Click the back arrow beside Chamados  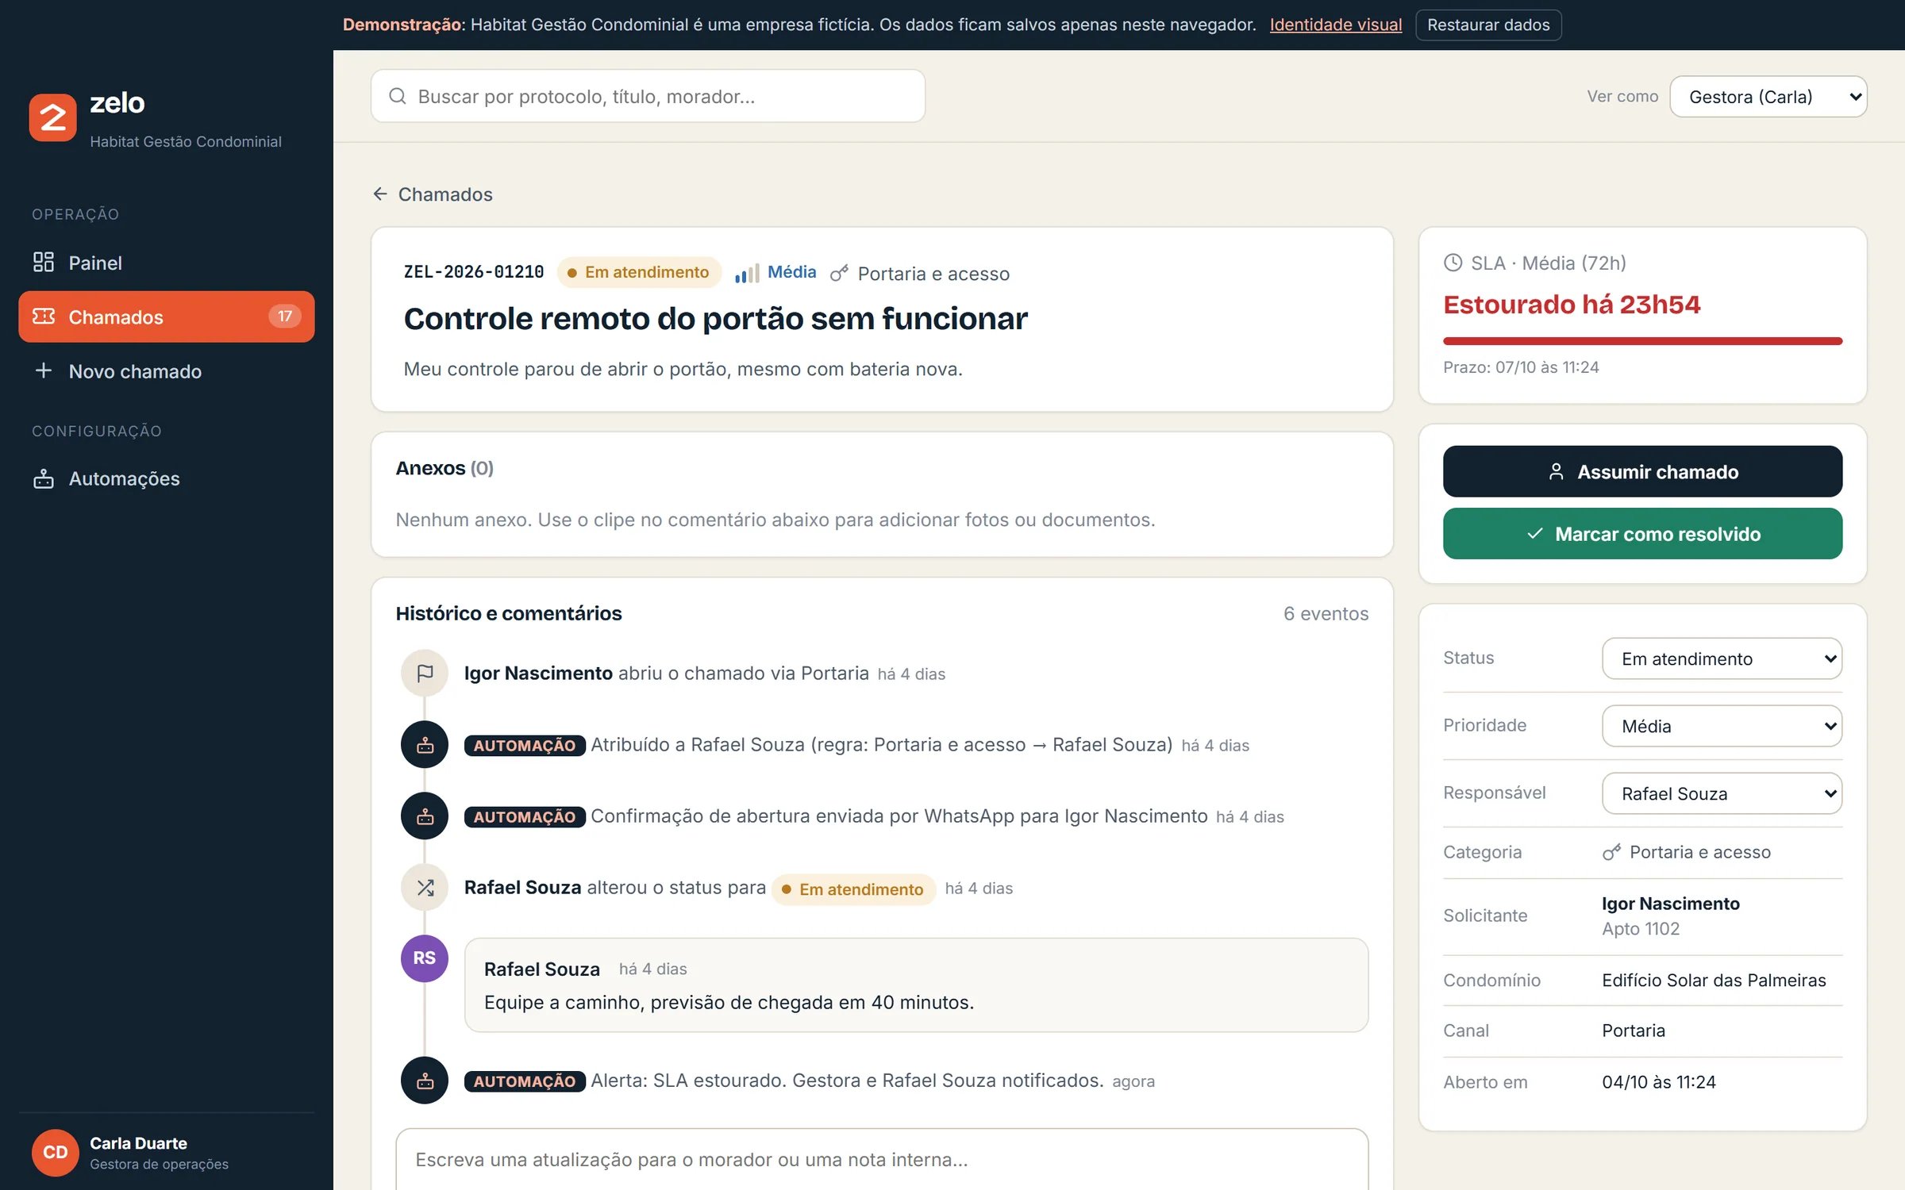coord(380,194)
